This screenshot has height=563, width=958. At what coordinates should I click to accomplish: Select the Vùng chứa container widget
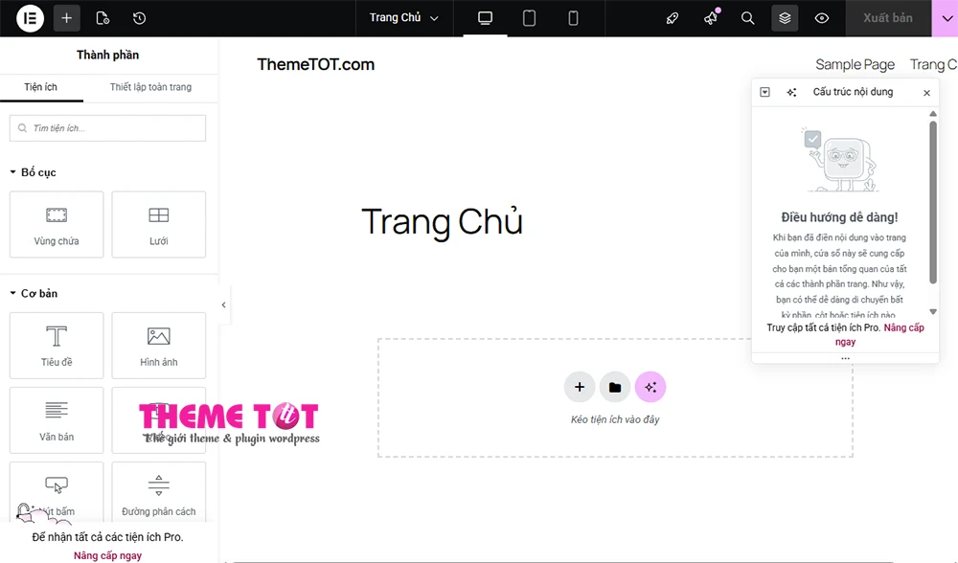pyautogui.click(x=57, y=225)
